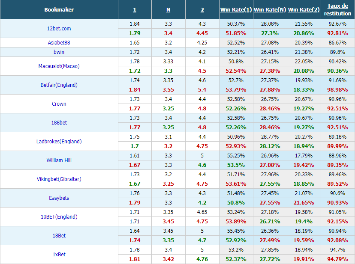Select the Bookmaker column header
355x264 pixels.
59,10
